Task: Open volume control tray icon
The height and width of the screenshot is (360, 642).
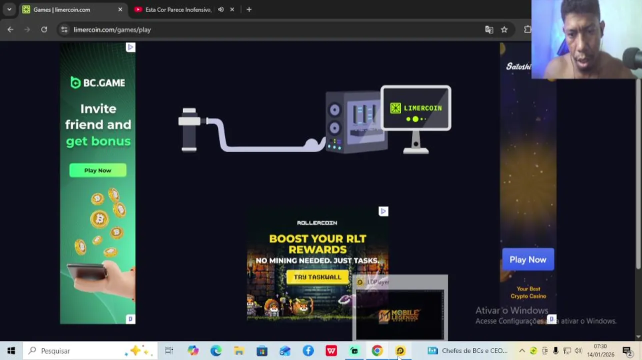Action: click(x=578, y=351)
